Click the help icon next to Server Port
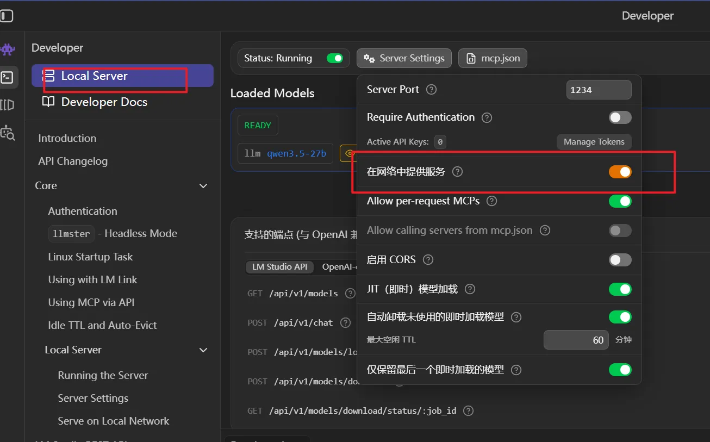The image size is (710, 442). 431,90
